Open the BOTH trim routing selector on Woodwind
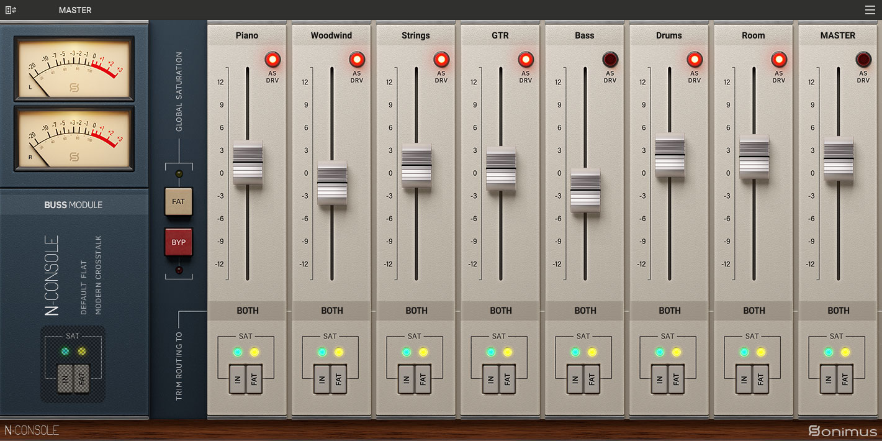This screenshot has height=441, width=882. coord(332,311)
